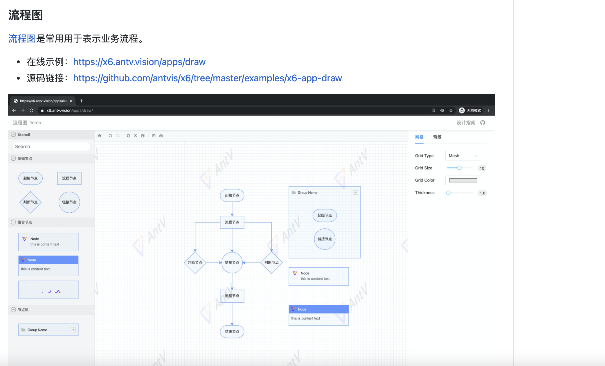The width and height of the screenshot is (605, 366).
Task: Click the Thickness value 1.0
Action: (482, 193)
